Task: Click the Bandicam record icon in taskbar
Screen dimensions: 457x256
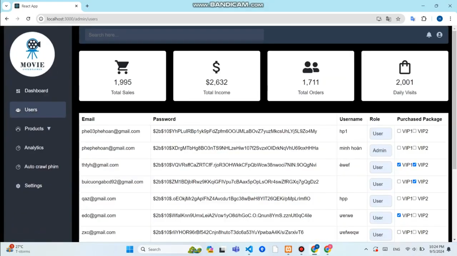Action: (301, 249)
